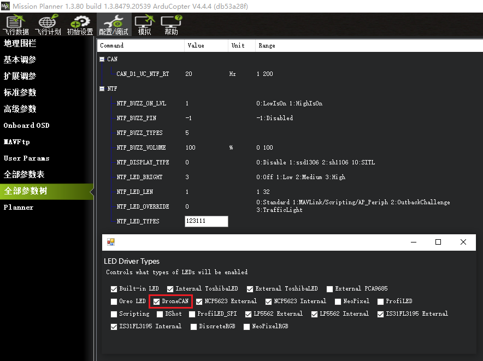
Task: Enable the DShot checkbox
Action: coord(160,314)
